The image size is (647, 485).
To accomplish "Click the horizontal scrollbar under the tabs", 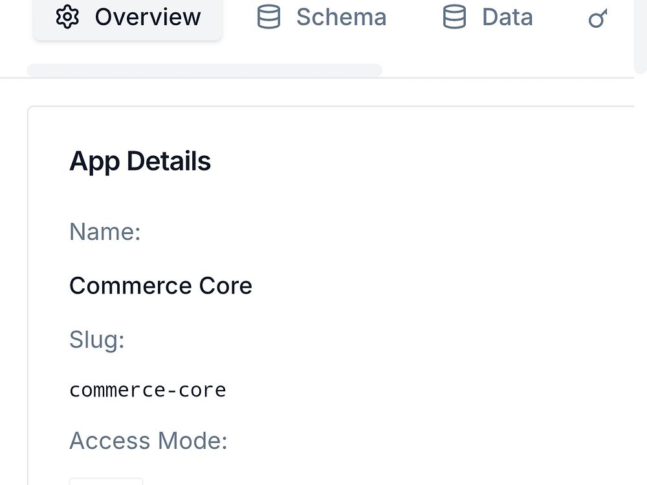I will [204, 70].
